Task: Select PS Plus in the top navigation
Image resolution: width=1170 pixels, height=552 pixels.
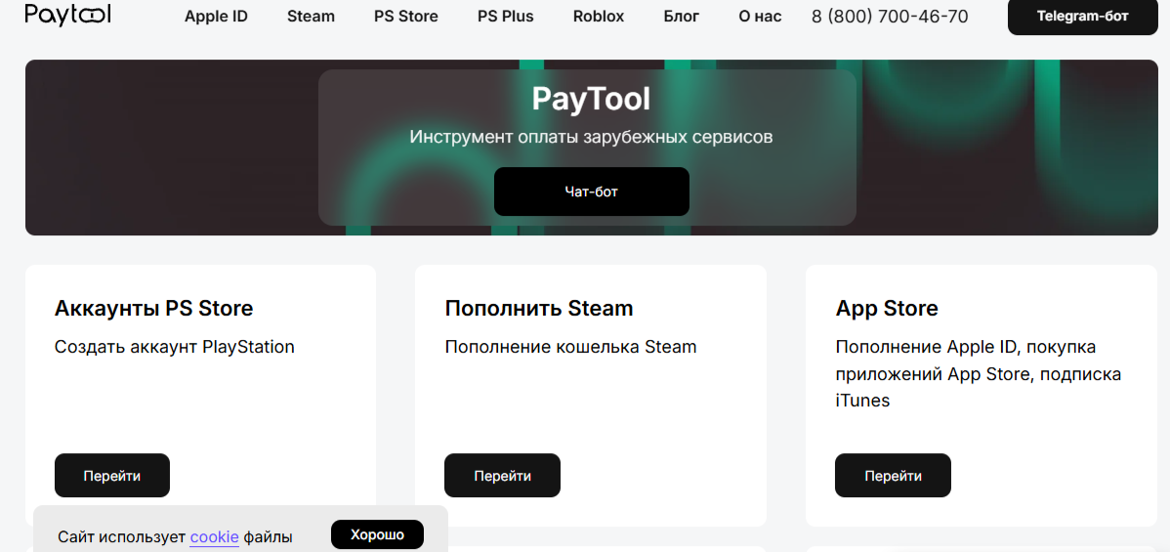Action: 505,17
